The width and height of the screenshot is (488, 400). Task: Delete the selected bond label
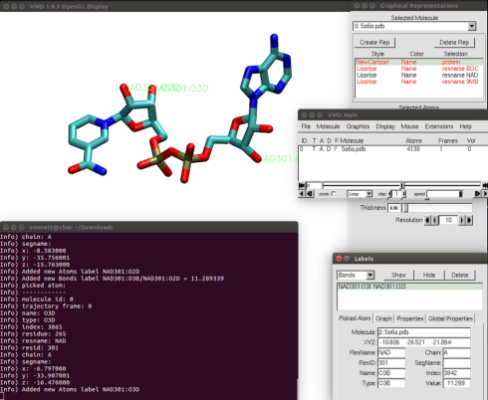(460, 275)
